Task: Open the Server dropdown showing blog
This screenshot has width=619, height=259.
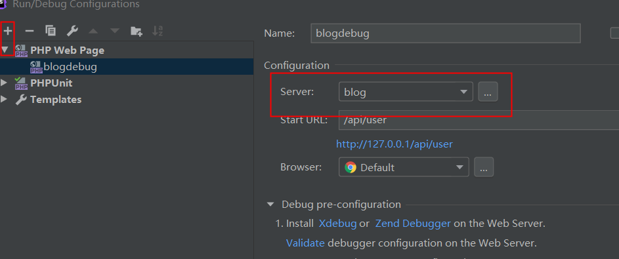Action: coord(406,92)
